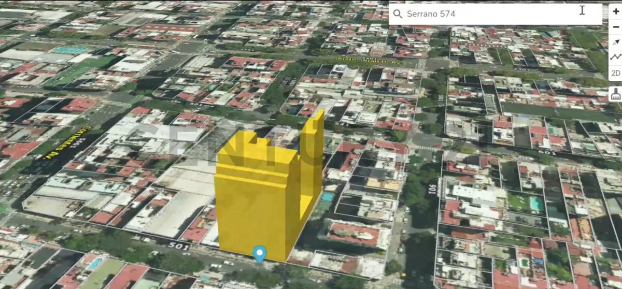Click the blue location pin marker
Viewport: 622px width, 289px height.
coord(259,253)
